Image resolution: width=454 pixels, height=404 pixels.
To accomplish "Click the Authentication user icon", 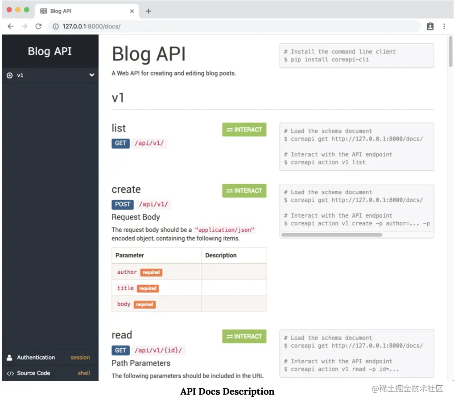I will [x=9, y=358].
